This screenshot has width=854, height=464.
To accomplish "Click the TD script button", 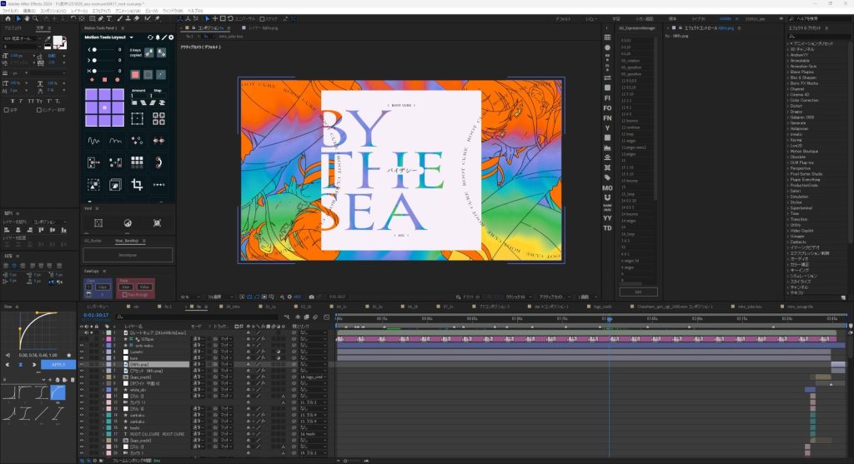I will 607,227.
